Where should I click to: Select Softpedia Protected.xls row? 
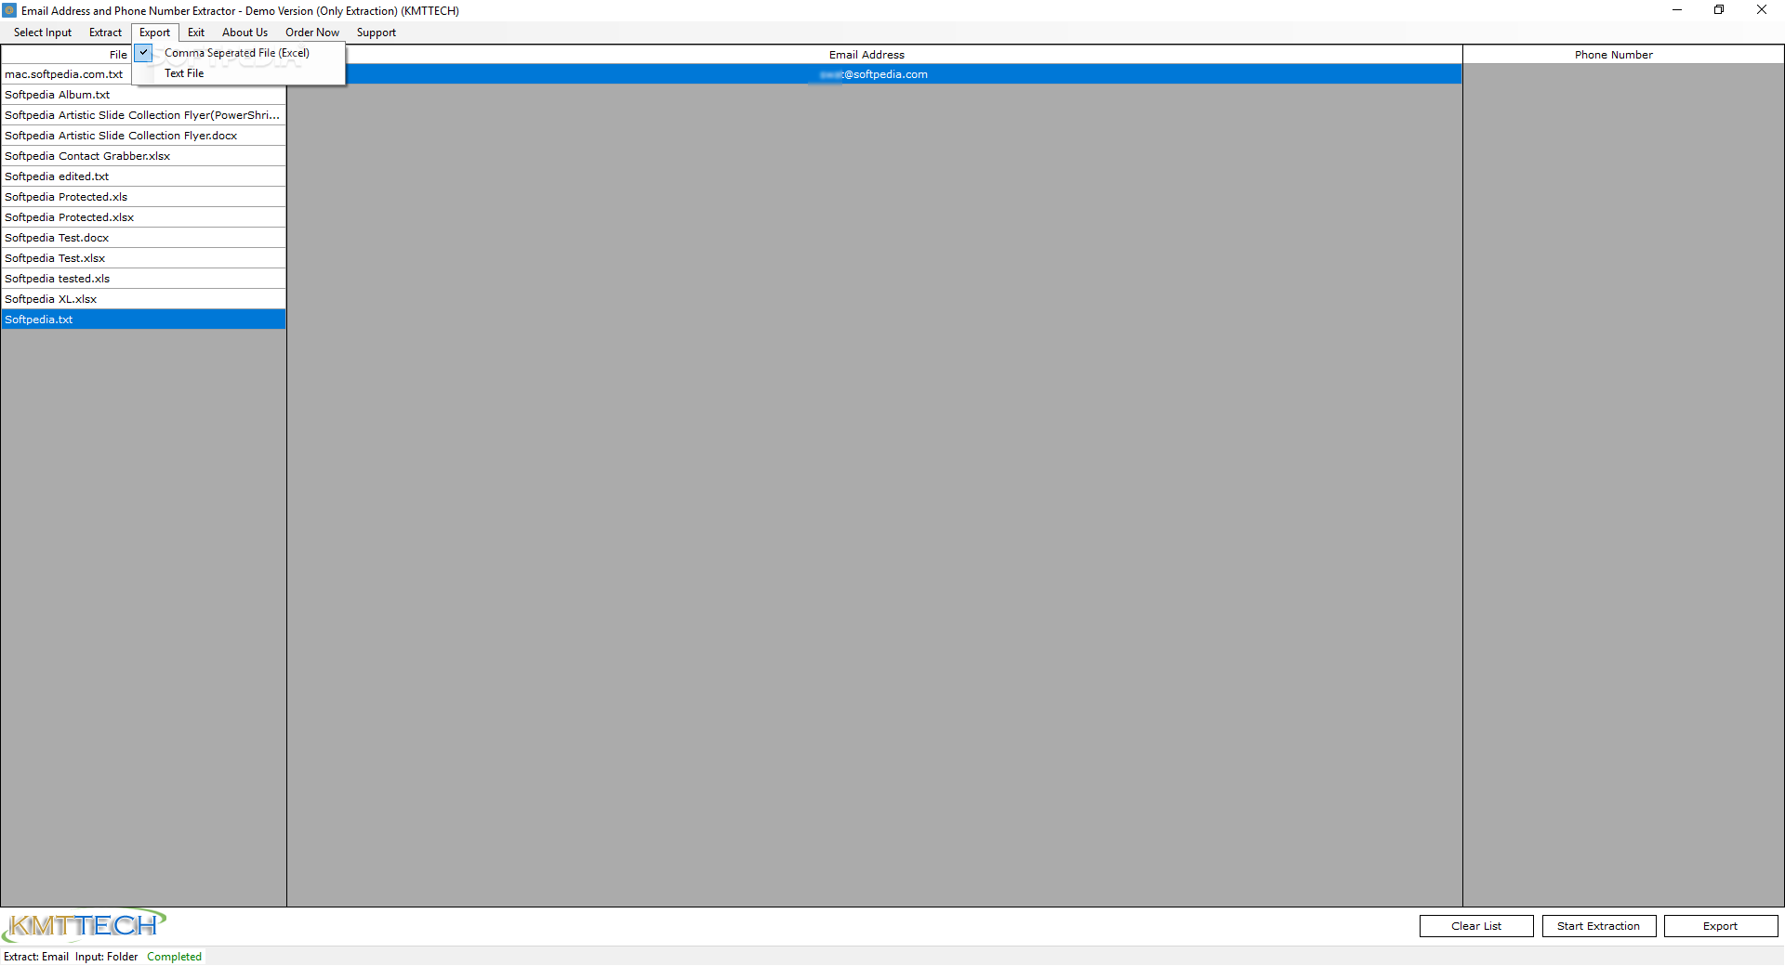[x=143, y=197]
